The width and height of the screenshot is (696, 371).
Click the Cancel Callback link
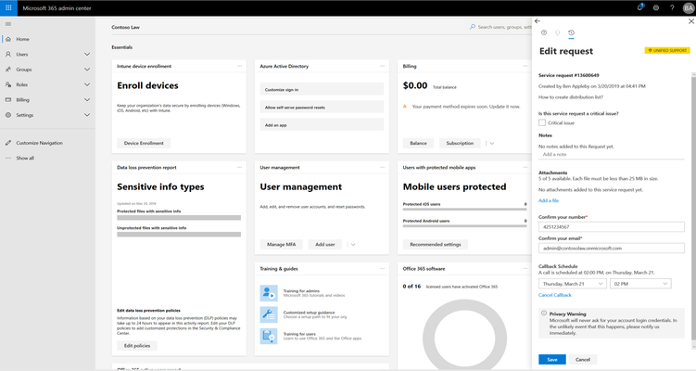click(x=555, y=295)
